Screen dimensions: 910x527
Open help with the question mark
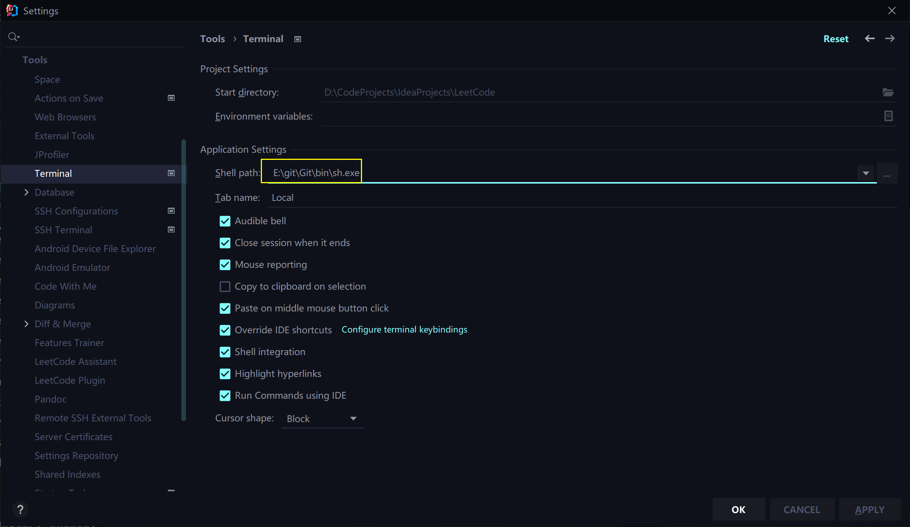(20, 510)
